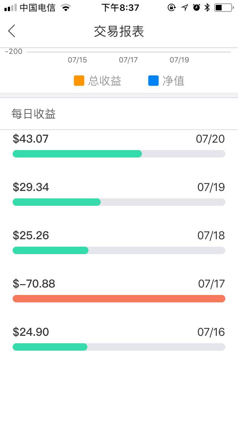Tap the 07/15 chart axis label

click(x=77, y=60)
